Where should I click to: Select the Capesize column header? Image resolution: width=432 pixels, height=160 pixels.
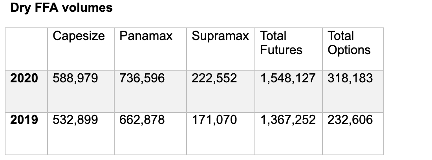(x=79, y=36)
